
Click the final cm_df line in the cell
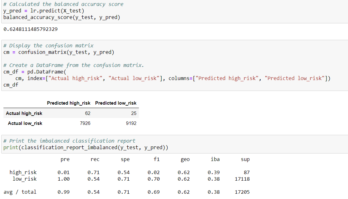11,85
